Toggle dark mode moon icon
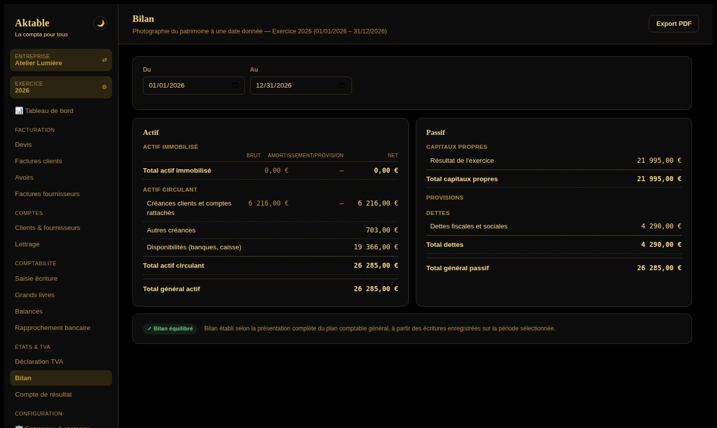The height and width of the screenshot is (428, 717). (x=100, y=23)
